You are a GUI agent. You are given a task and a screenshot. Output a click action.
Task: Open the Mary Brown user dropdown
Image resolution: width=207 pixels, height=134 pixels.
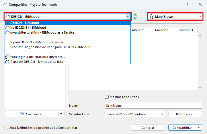click(200, 17)
